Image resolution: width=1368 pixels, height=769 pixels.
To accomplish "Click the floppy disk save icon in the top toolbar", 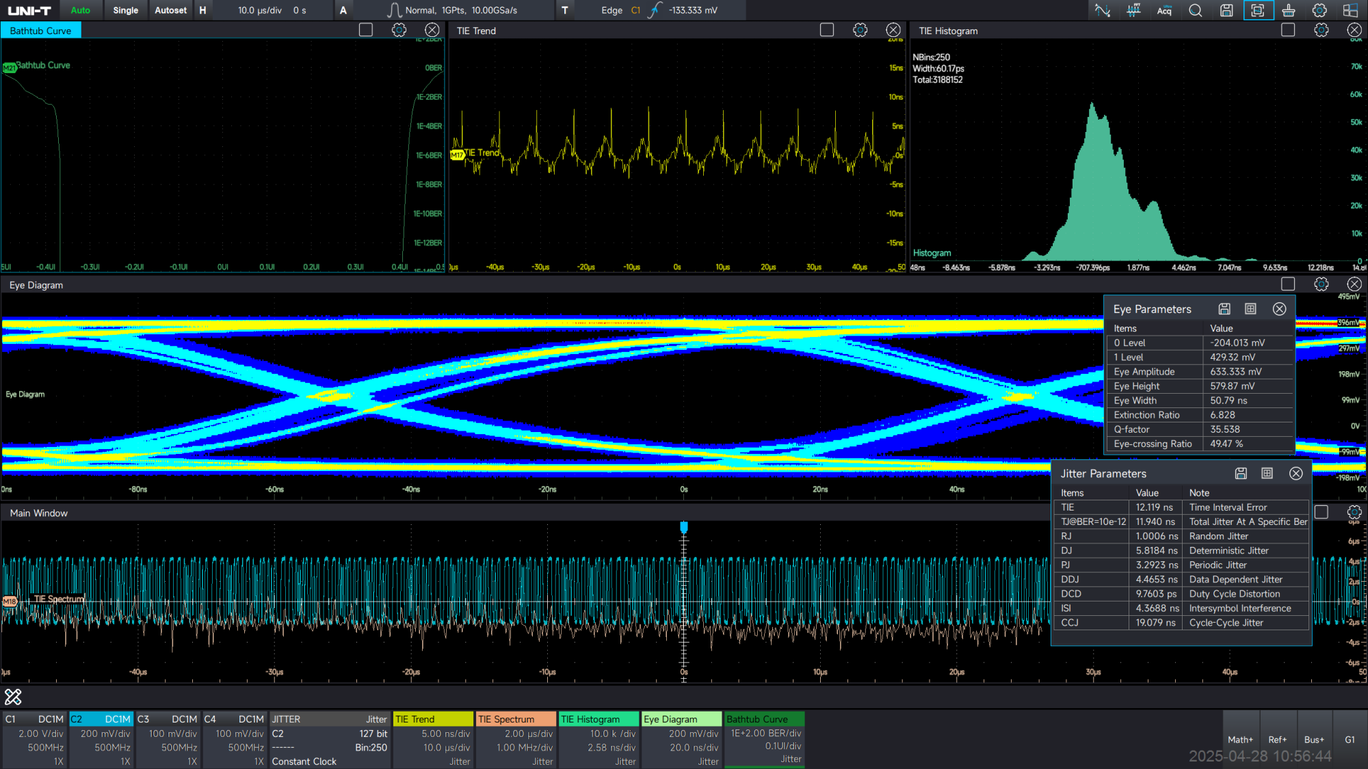I will (x=1226, y=10).
